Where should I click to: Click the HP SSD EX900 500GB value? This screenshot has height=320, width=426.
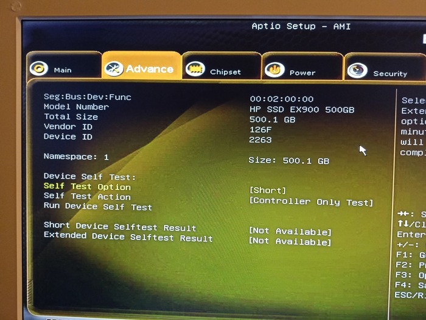pyautogui.click(x=302, y=109)
